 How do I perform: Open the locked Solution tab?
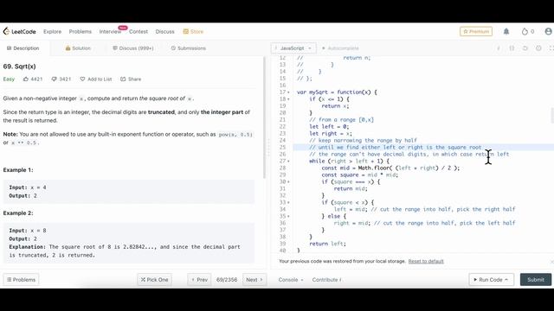(x=78, y=48)
